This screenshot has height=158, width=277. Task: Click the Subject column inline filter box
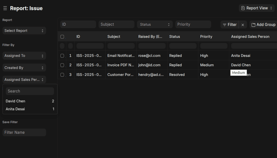(121, 46)
